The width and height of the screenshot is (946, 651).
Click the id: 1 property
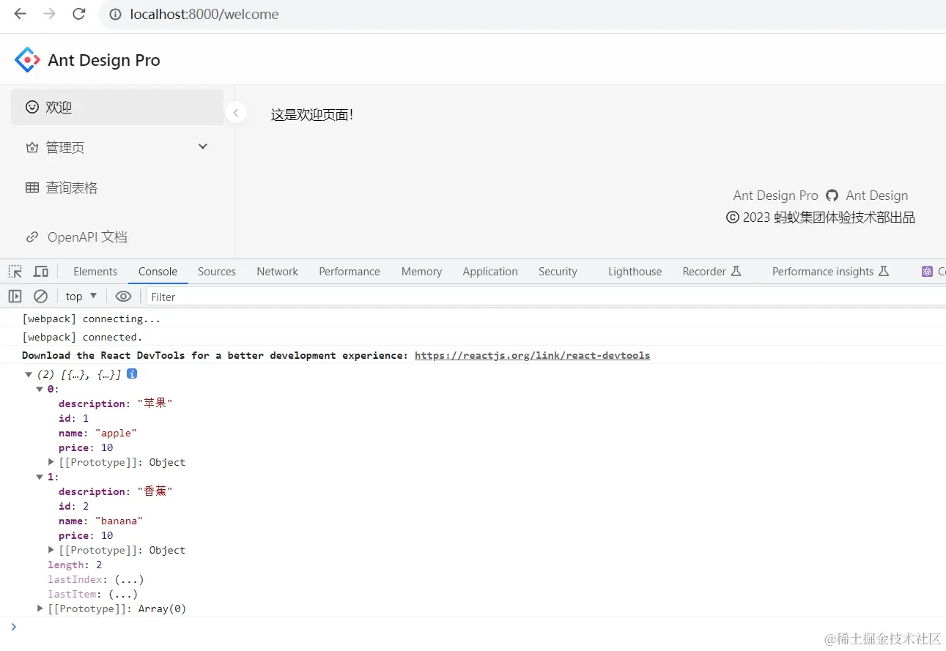[73, 418]
